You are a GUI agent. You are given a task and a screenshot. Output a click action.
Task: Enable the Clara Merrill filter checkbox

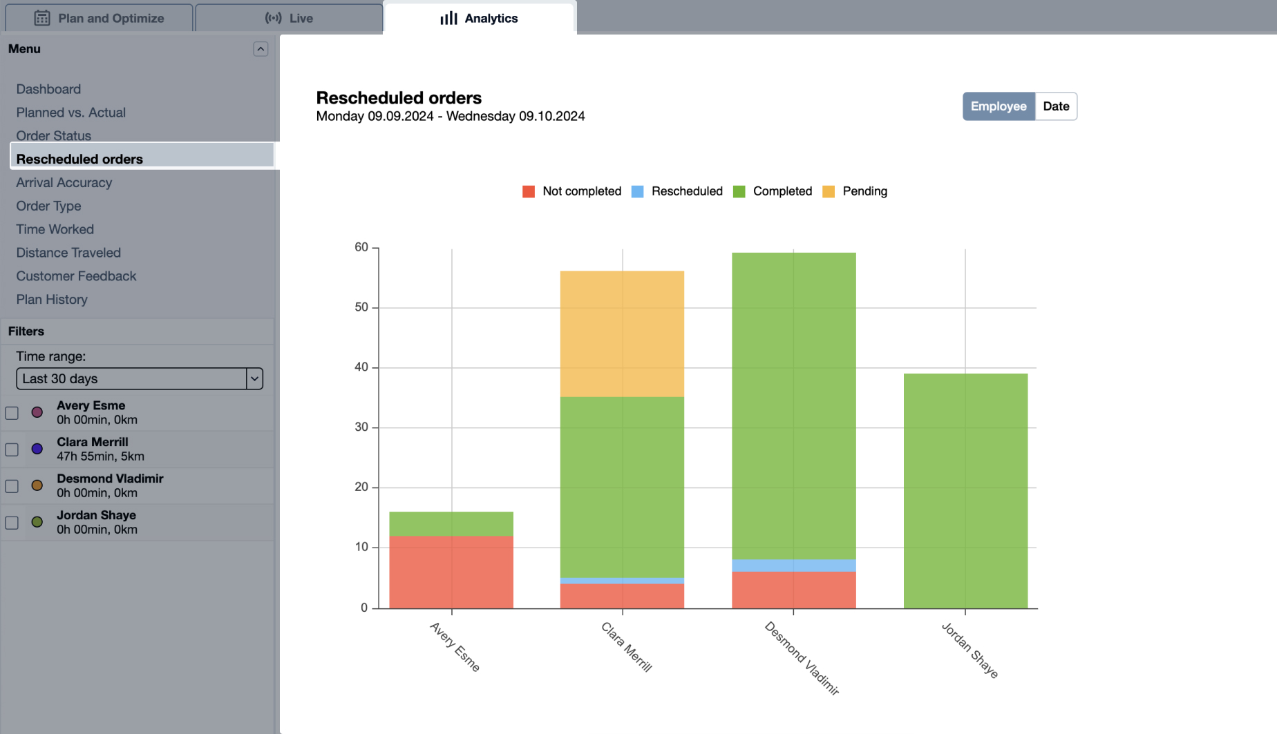[x=12, y=449]
